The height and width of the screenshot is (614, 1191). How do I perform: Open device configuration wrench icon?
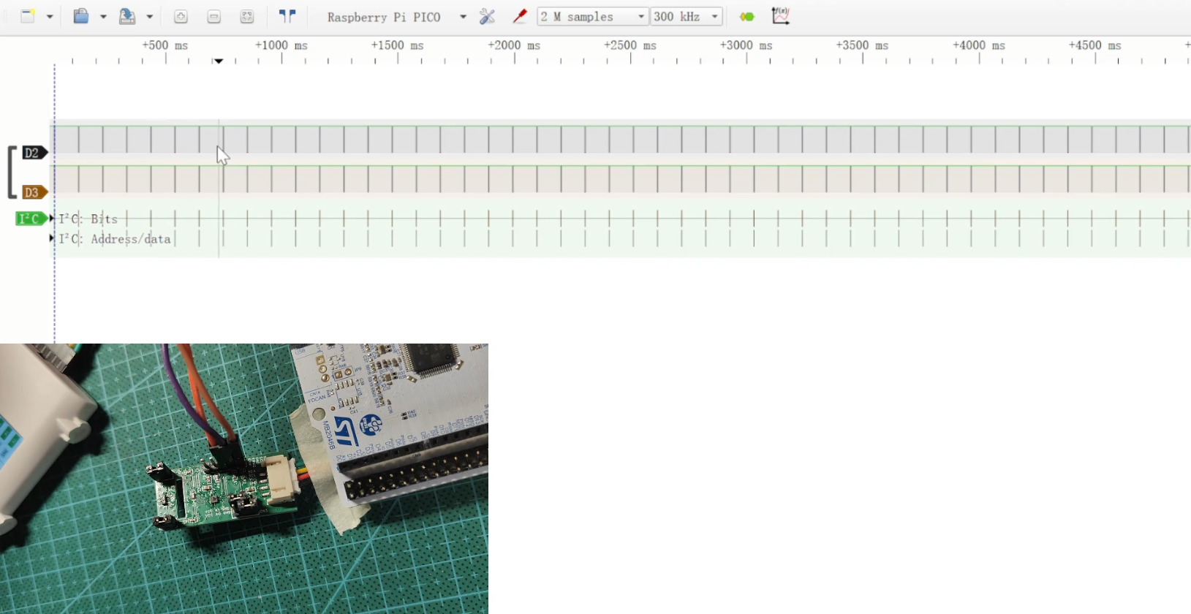tap(487, 16)
